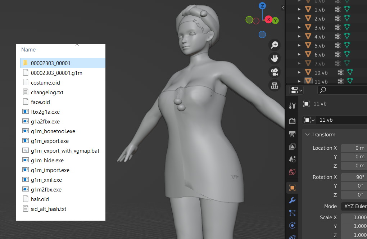367x239 pixels.
Task: Click the blue Z axis gizmo
Action: click(x=262, y=6)
